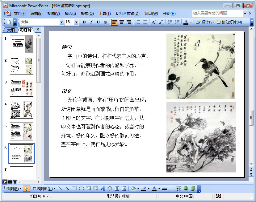Open the 文件(F) menu
This screenshot has width=256, height=202.
click(19, 14)
